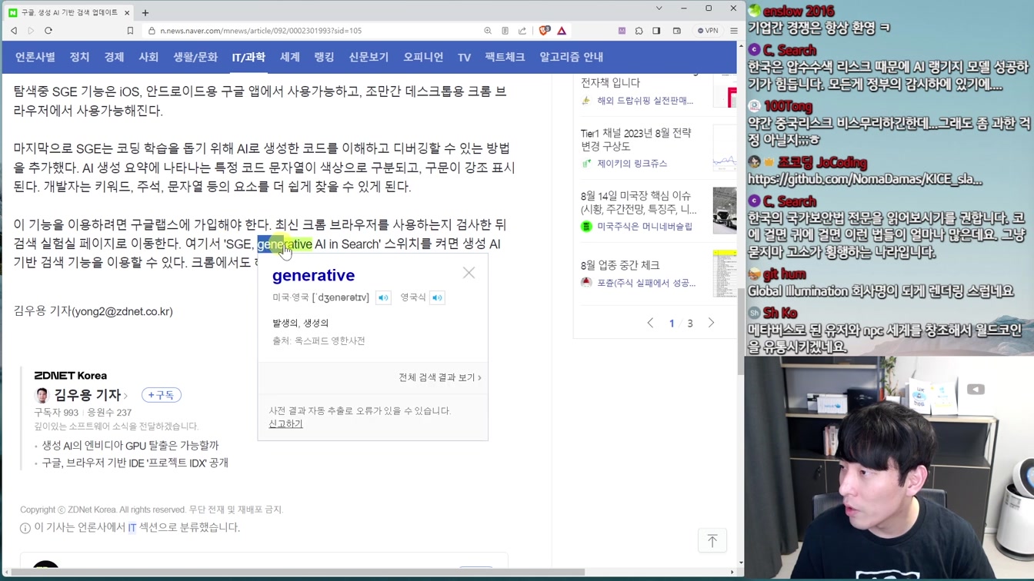Open the 팩트체크 section

point(505,57)
